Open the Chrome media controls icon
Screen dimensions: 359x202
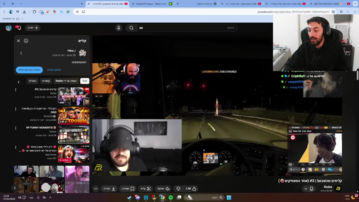point(17,12)
